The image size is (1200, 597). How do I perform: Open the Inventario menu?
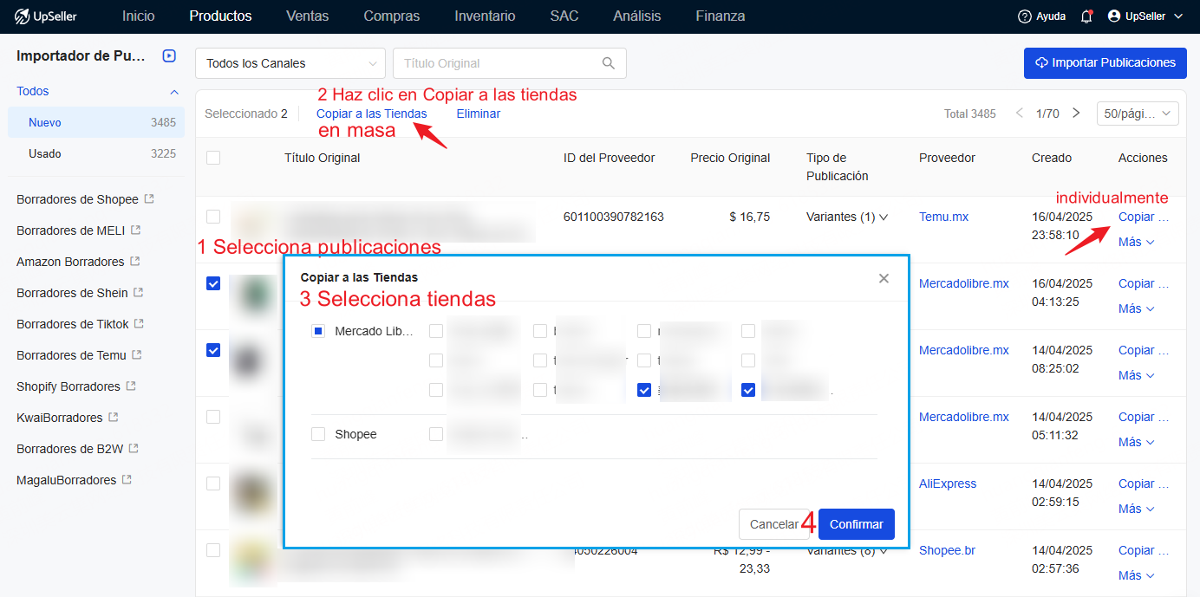click(485, 16)
